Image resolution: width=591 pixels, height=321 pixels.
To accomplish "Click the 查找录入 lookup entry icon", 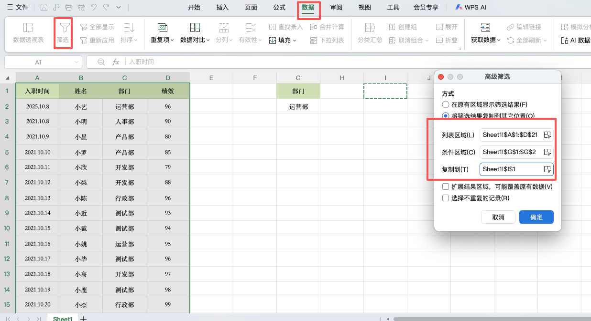I will tap(273, 27).
